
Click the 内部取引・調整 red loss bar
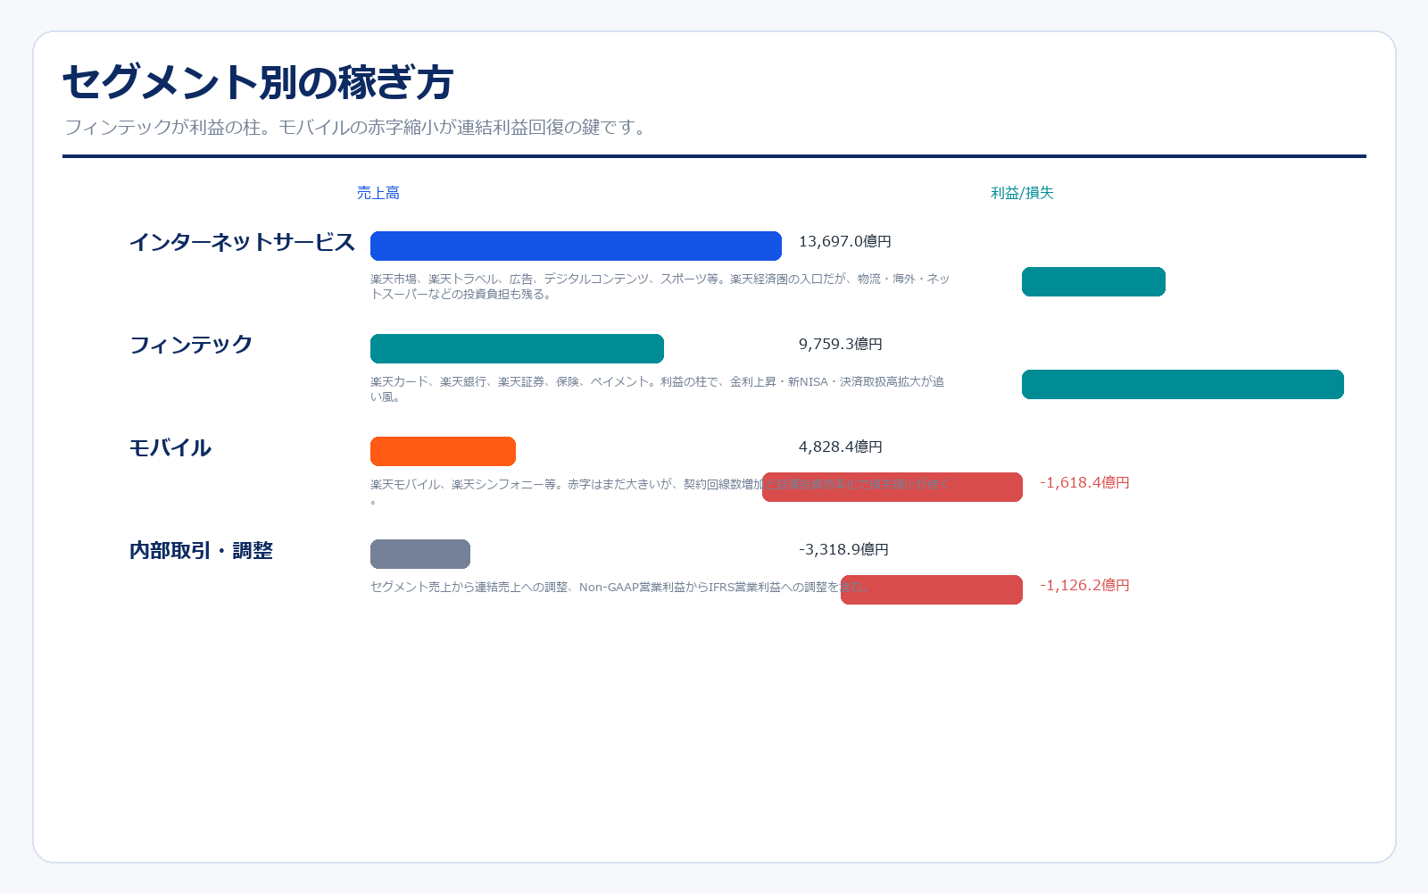932,589
